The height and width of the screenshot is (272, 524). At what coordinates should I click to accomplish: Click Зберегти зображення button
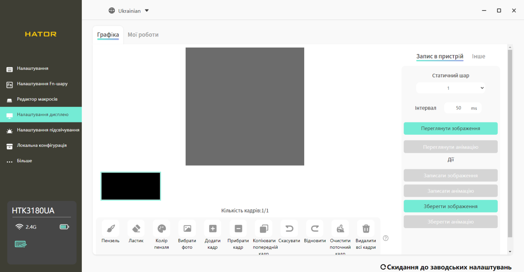click(x=450, y=206)
